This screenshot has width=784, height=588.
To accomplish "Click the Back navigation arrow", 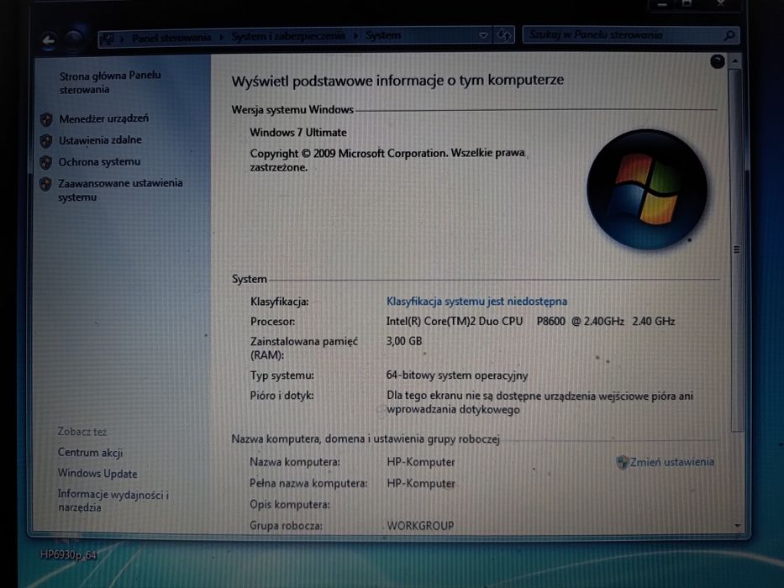I will (49, 40).
